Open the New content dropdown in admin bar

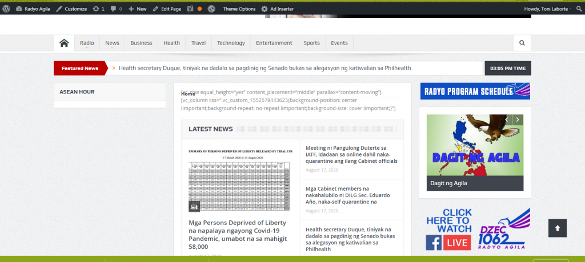coord(137,9)
